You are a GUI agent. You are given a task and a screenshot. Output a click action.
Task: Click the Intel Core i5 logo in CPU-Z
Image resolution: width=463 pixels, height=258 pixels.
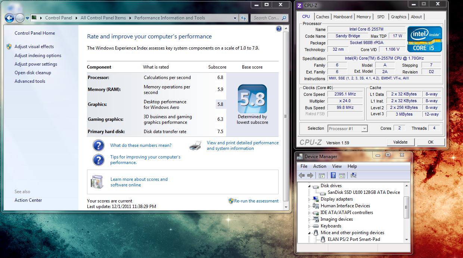(x=425, y=39)
